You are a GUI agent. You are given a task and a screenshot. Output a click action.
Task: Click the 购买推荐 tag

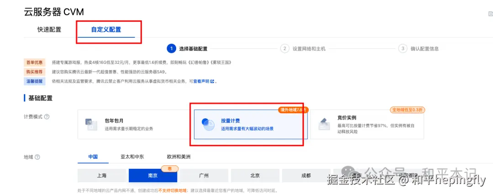(34, 72)
